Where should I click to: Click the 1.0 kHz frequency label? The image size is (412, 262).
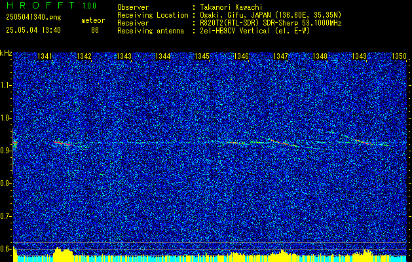(6, 118)
